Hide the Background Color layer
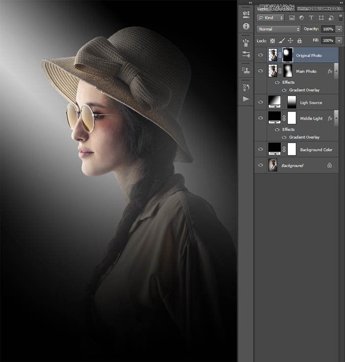 click(261, 149)
